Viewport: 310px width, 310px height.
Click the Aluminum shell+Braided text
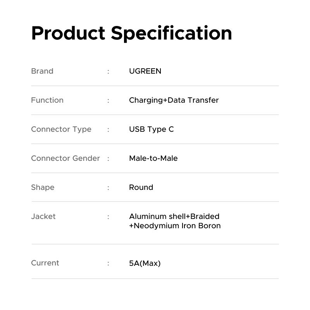174,216
